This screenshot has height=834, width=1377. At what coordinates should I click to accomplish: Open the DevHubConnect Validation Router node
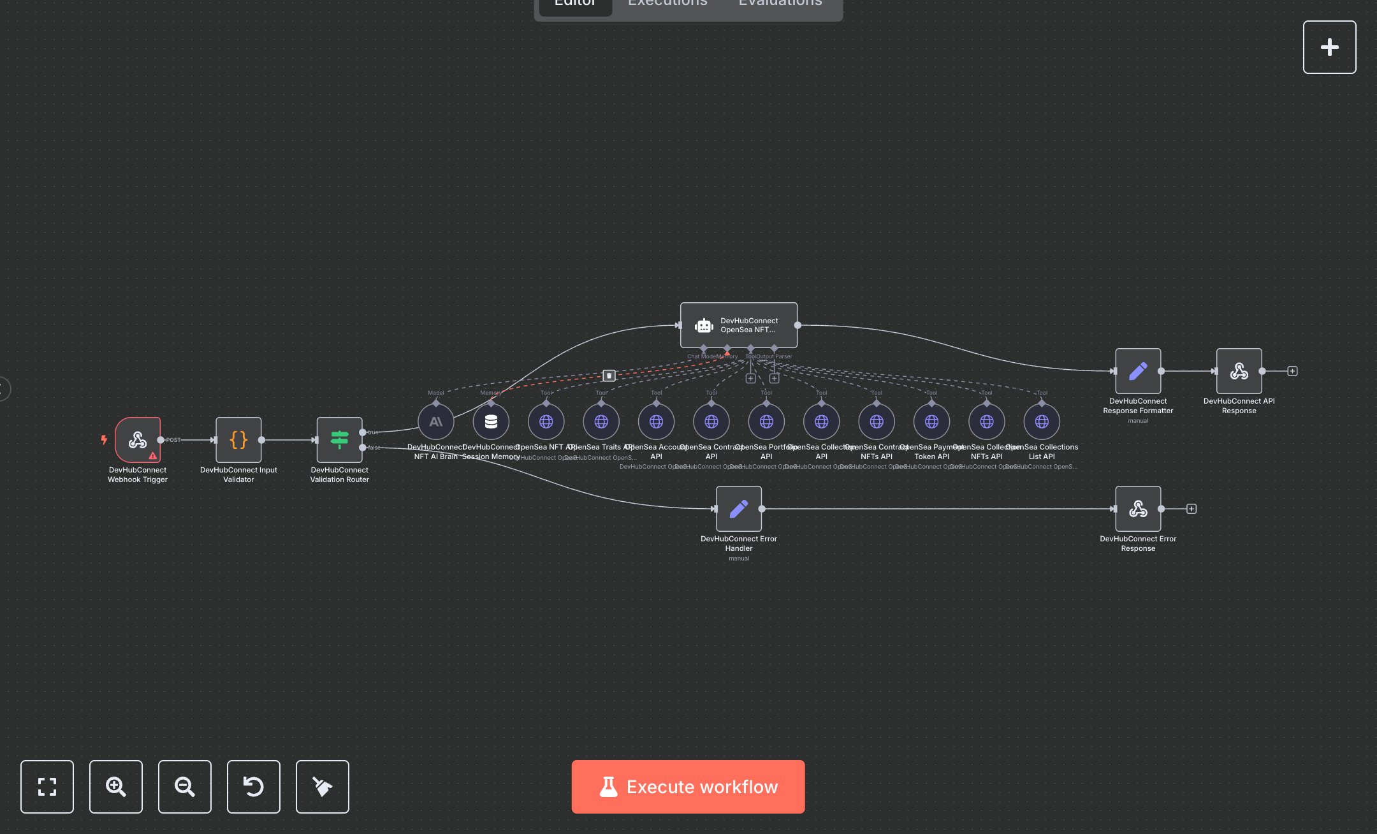click(339, 439)
